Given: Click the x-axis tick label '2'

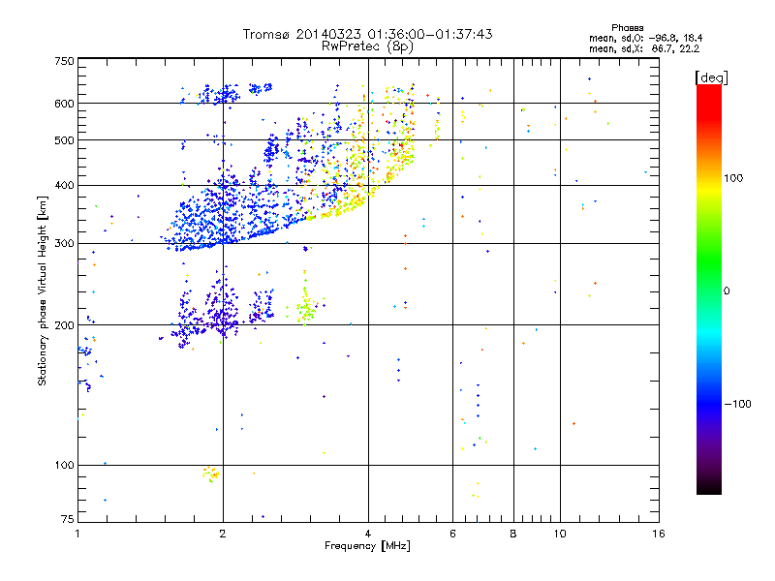Looking at the screenshot, I should click(x=223, y=534).
